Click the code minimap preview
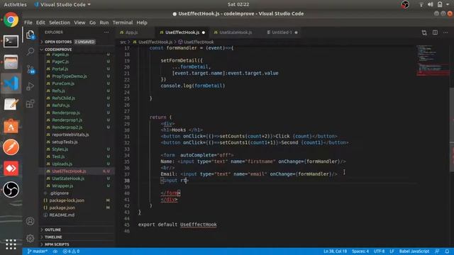Screen dimensions: 454x255 (x=433, y=61)
